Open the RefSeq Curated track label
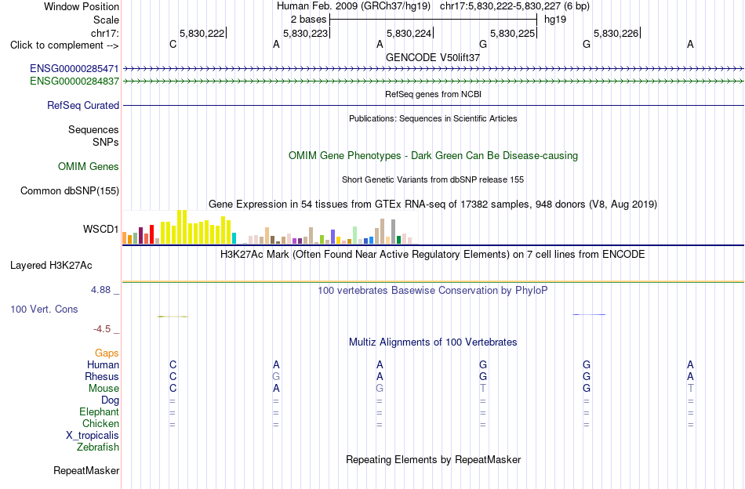Screen dimensions: 745x489 click(x=83, y=105)
